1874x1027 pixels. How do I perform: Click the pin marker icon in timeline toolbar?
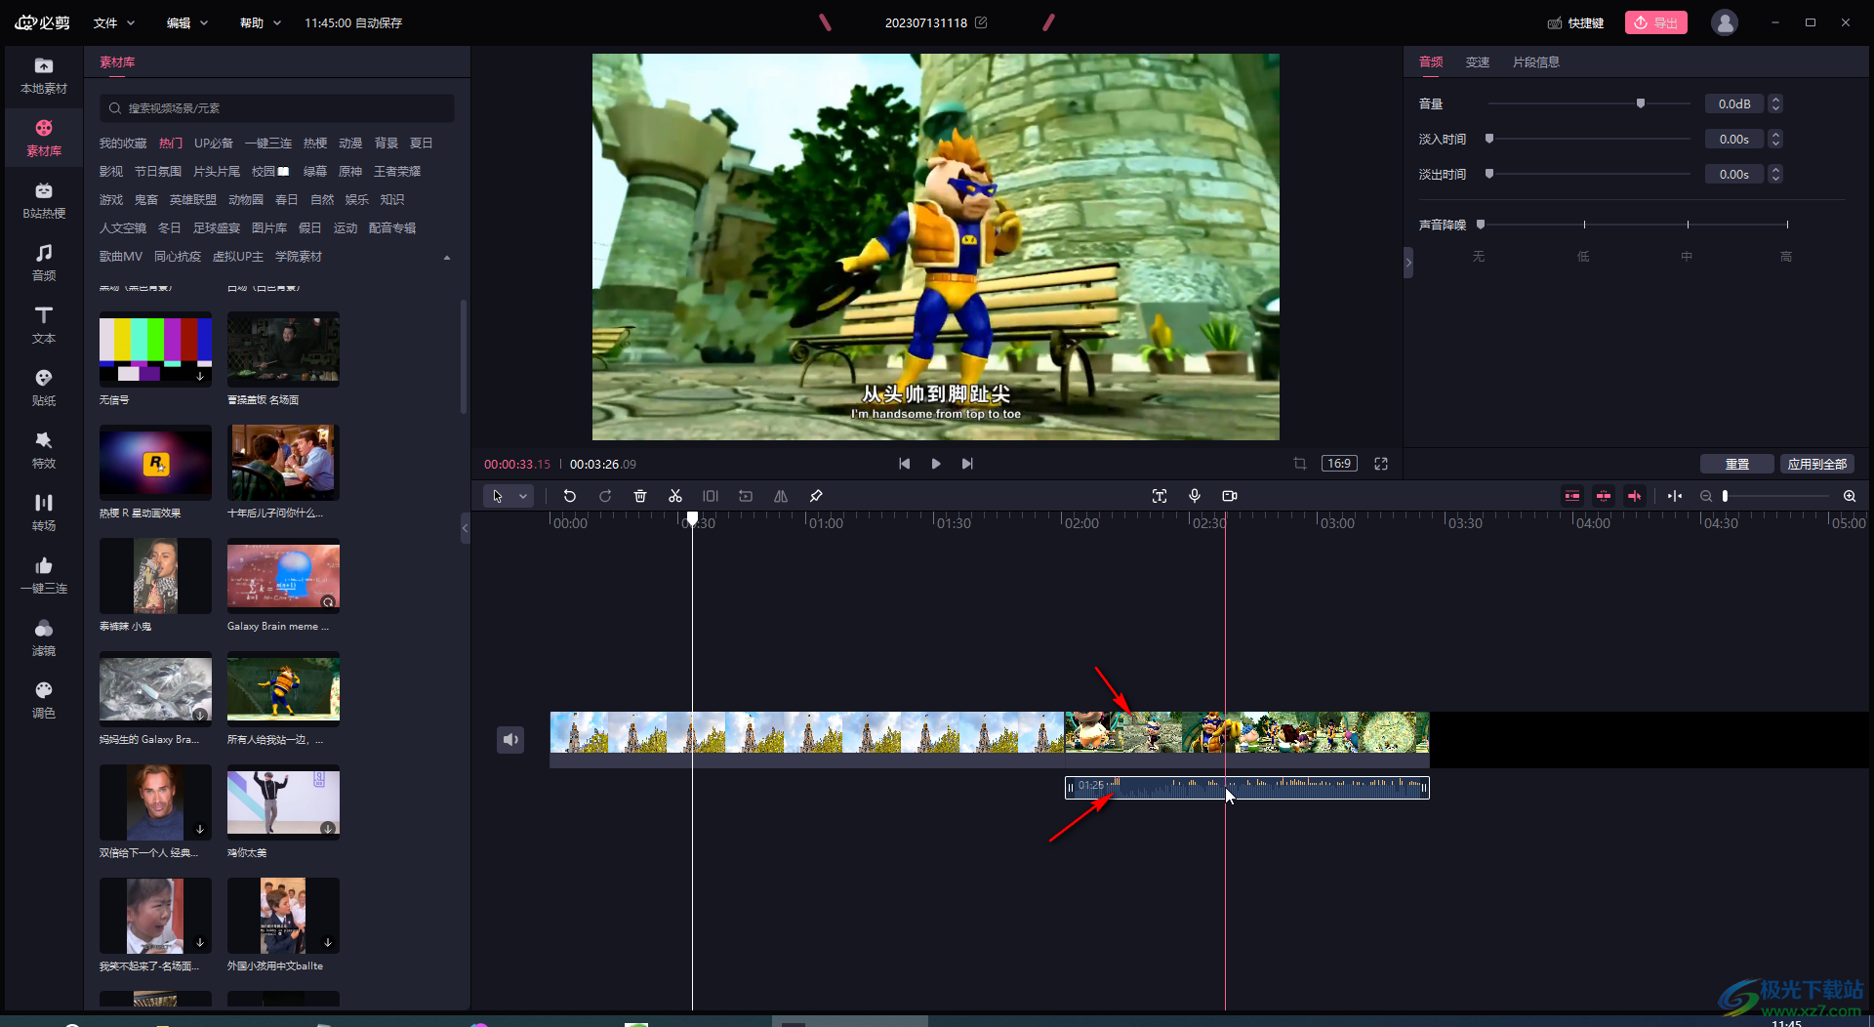coord(816,496)
